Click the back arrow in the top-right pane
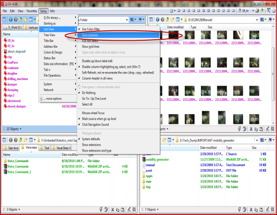This screenshot has height=215, width=277. coord(157,19)
